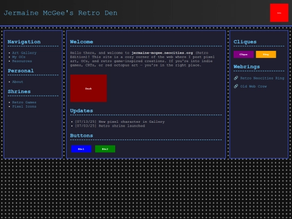The height and width of the screenshot is (219, 292).
Task: Click the green Btn2 button badge
Action: pyautogui.click(x=105, y=149)
